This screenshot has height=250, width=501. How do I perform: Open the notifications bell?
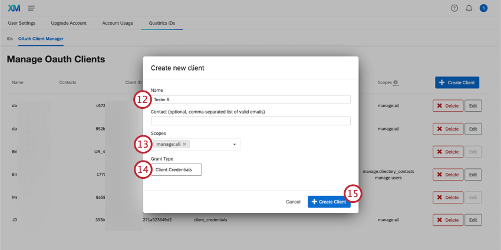pyautogui.click(x=469, y=8)
